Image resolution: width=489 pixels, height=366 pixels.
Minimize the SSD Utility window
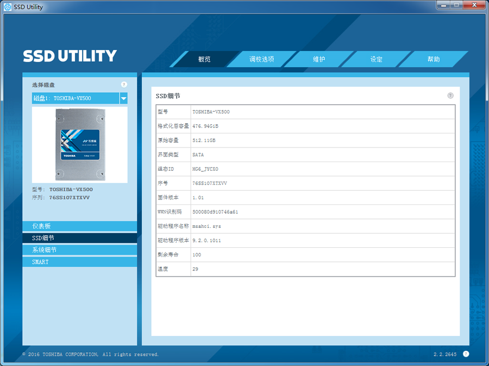443,5
